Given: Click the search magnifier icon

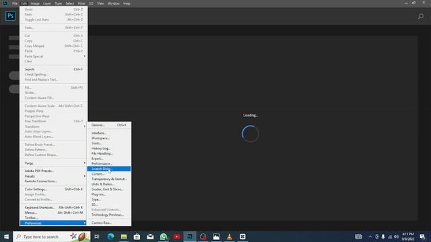Looking at the screenshot, I should tap(420, 16).
